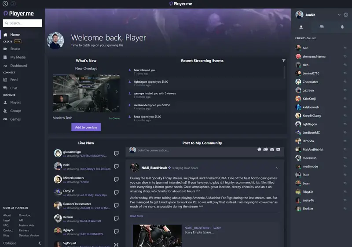Viewport: 352px width, 247px height.
Task: Attach a photo with camera icon
Action: pos(272,150)
